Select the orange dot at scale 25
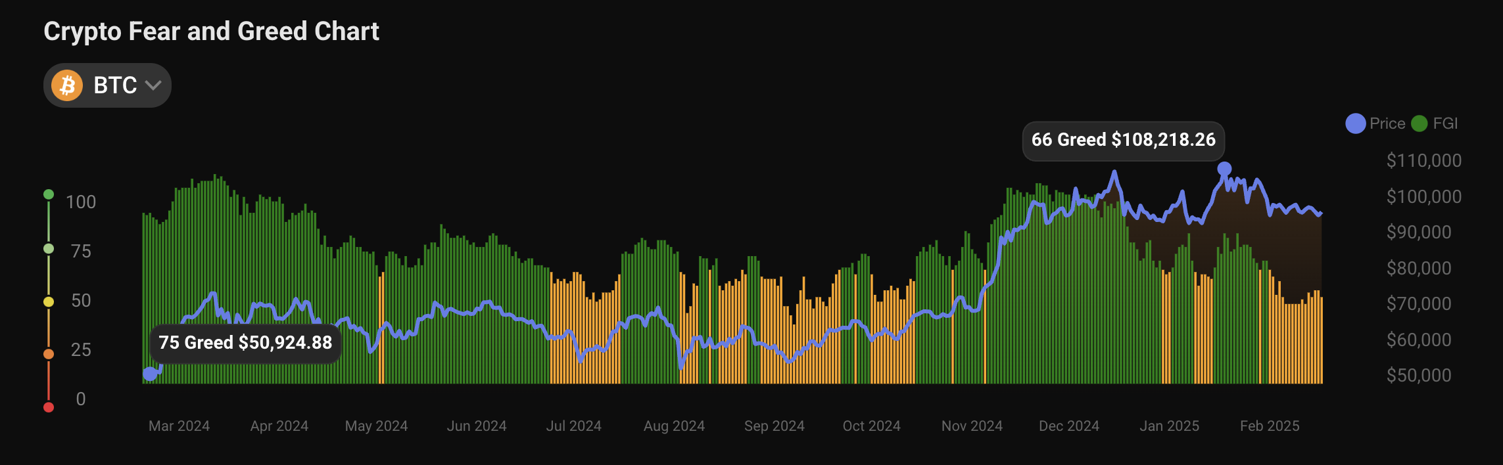The image size is (1503, 465). [49, 354]
